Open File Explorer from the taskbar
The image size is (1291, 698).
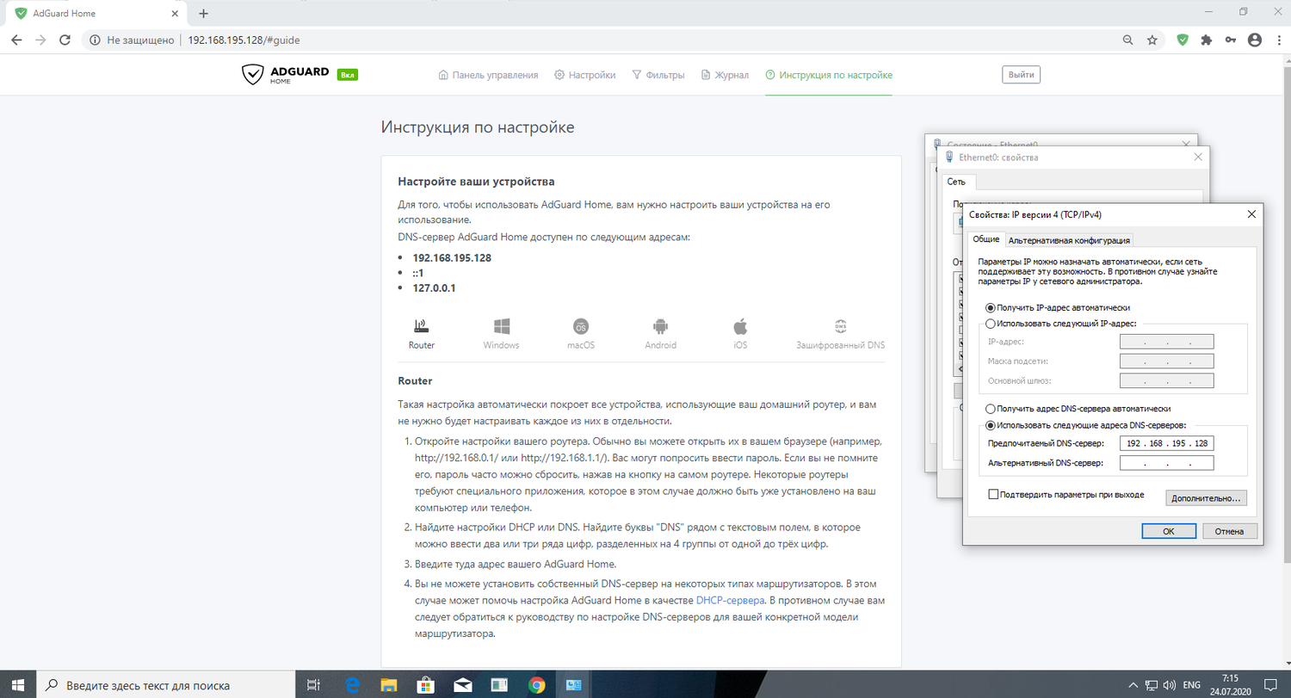(x=389, y=685)
